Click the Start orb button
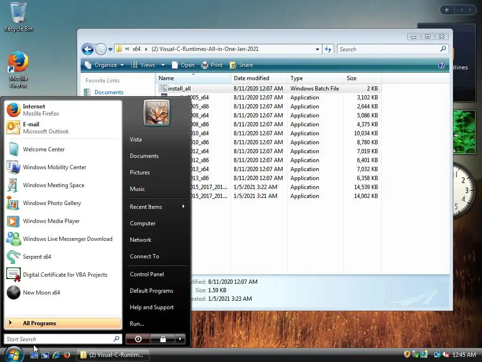This screenshot has height=362, width=482. 13,354
